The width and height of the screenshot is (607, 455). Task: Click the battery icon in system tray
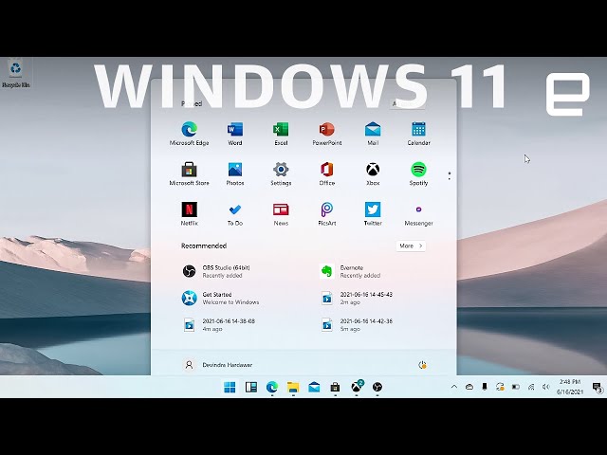pyautogui.click(x=515, y=386)
